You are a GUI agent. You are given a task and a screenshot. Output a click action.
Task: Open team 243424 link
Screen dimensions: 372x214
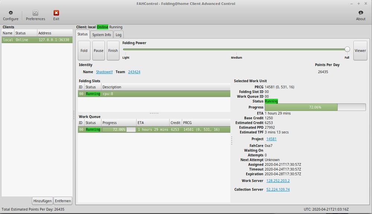pyautogui.click(x=134, y=72)
